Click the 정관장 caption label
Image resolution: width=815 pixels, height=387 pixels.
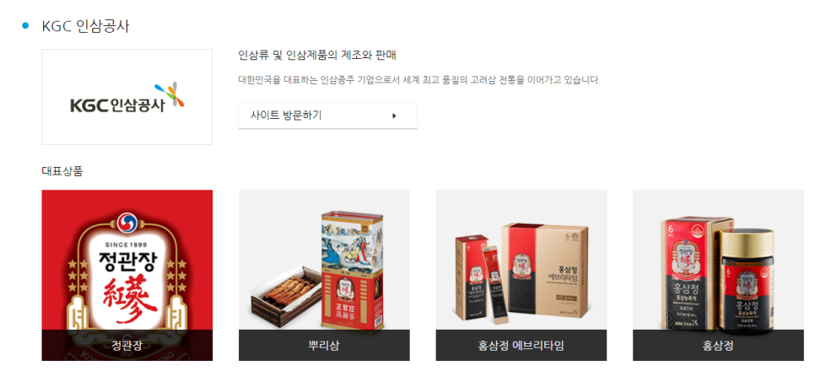point(127,346)
